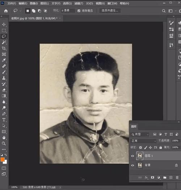The width and height of the screenshot is (181, 190).
Task: Select the Path Selection tool
Action: 4,126
